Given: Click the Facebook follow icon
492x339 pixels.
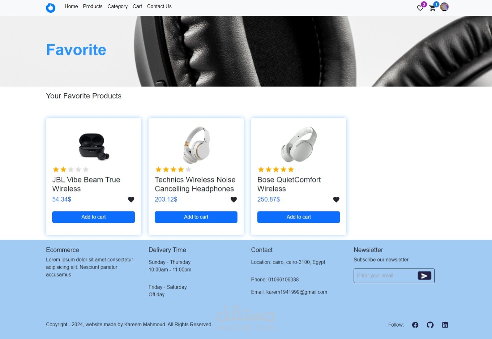Looking at the screenshot, I should pos(415,325).
